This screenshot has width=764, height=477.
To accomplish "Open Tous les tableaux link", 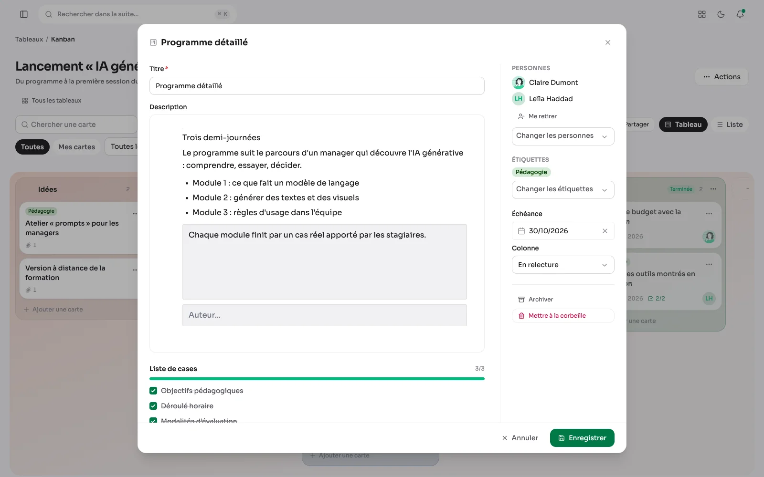I will 52,101.
